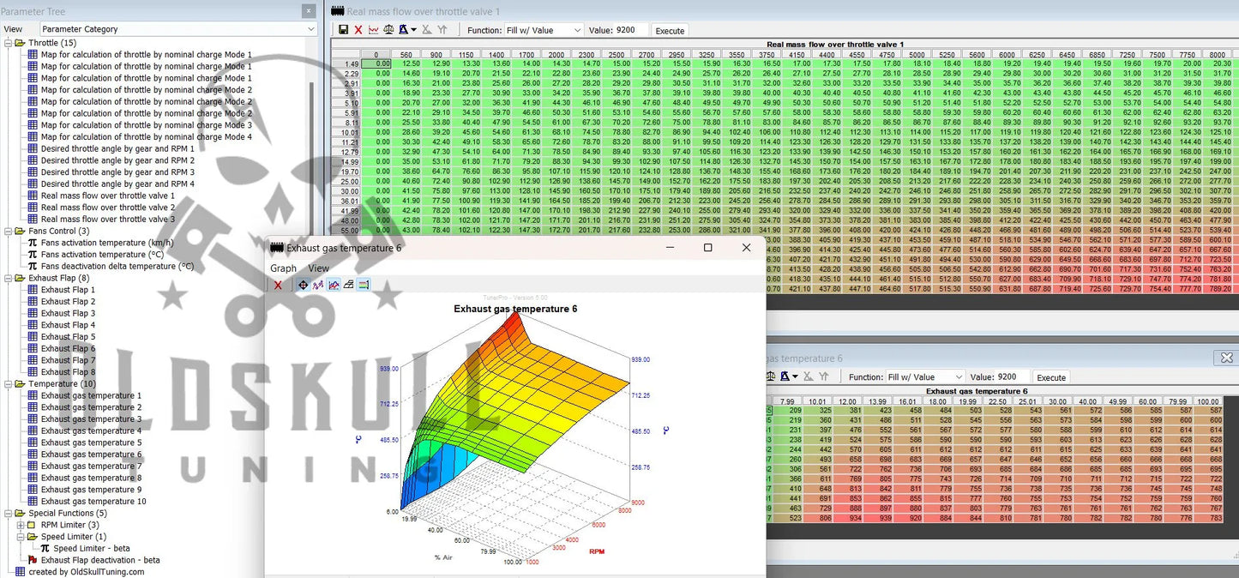Image resolution: width=1239 pixels, height=578 pixels.
Task: Open the Graph menu
Action: click(283, 268)
